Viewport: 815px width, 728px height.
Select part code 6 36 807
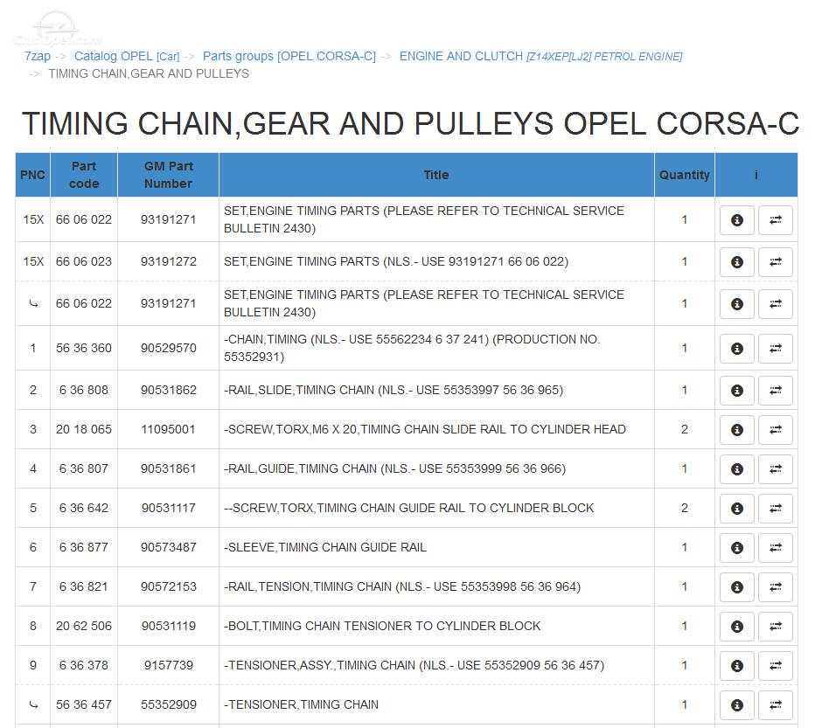(84, 468)
